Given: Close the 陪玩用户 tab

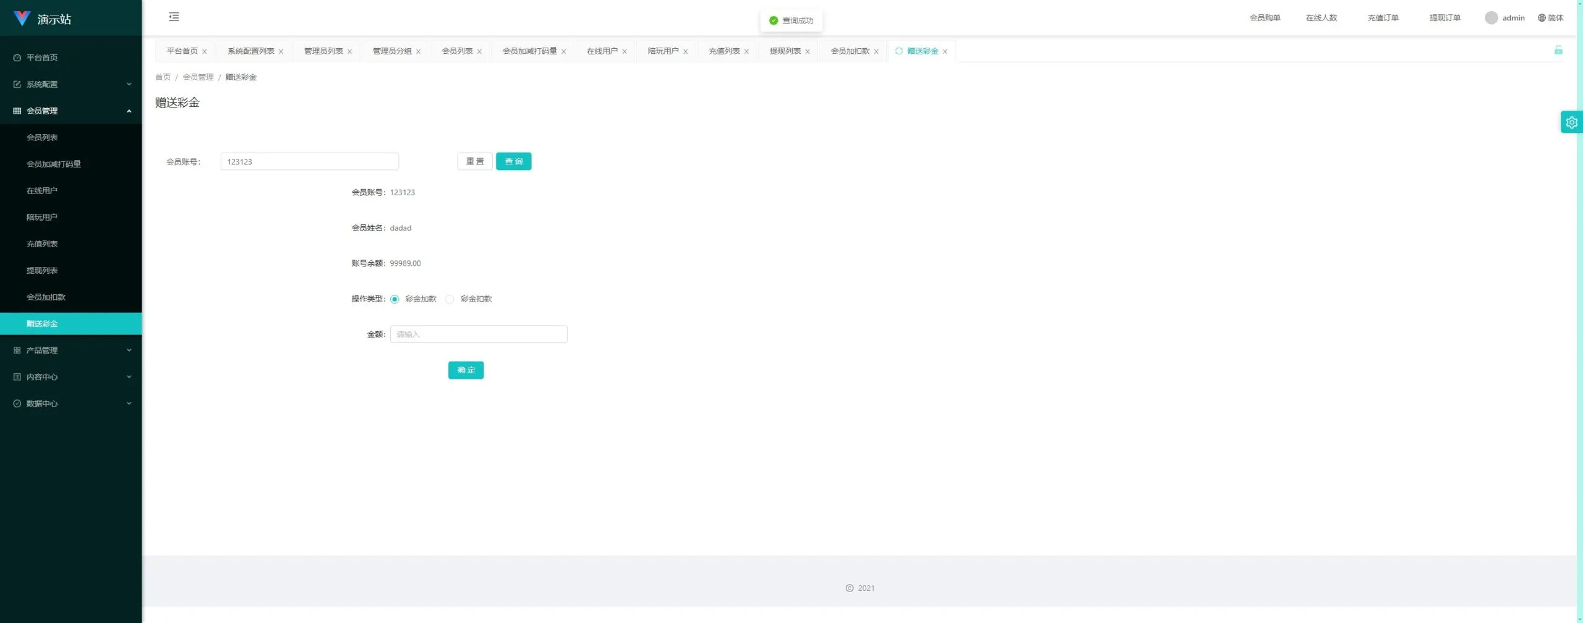Looking at the screenshot, I should (x=685, y=51).
